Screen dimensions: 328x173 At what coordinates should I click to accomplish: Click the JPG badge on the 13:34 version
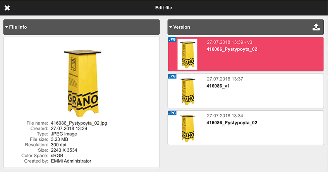pyautogui.click(x=172, y=113)
